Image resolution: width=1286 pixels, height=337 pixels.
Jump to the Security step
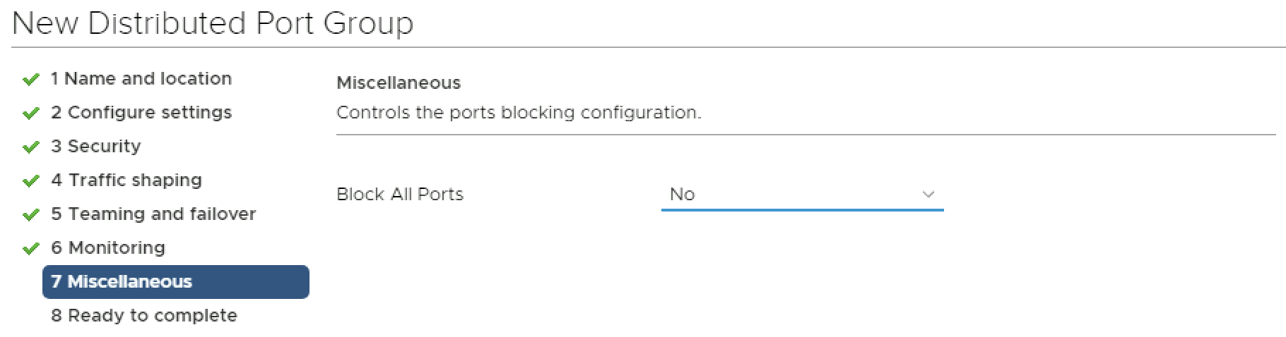(x=95, y=146)
